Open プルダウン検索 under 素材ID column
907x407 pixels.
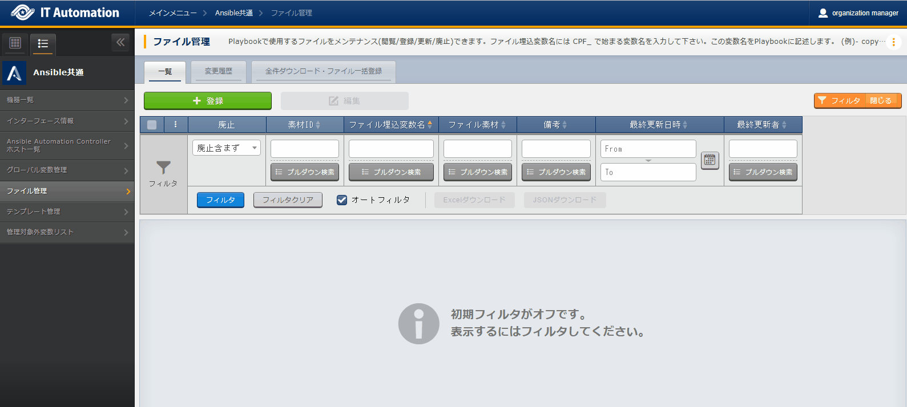(305, 172)
